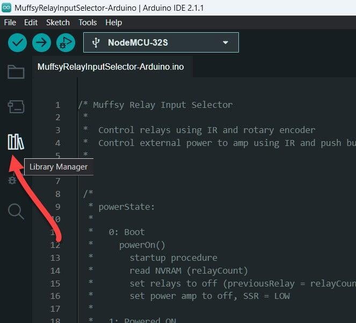The width and height of the screenshot is (356, 323).
Task: Click line number 7 in the gutter
Action: pos(57,181)
